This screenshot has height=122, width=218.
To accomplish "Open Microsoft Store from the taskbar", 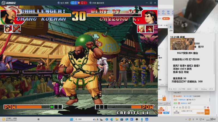I will 122,119.
